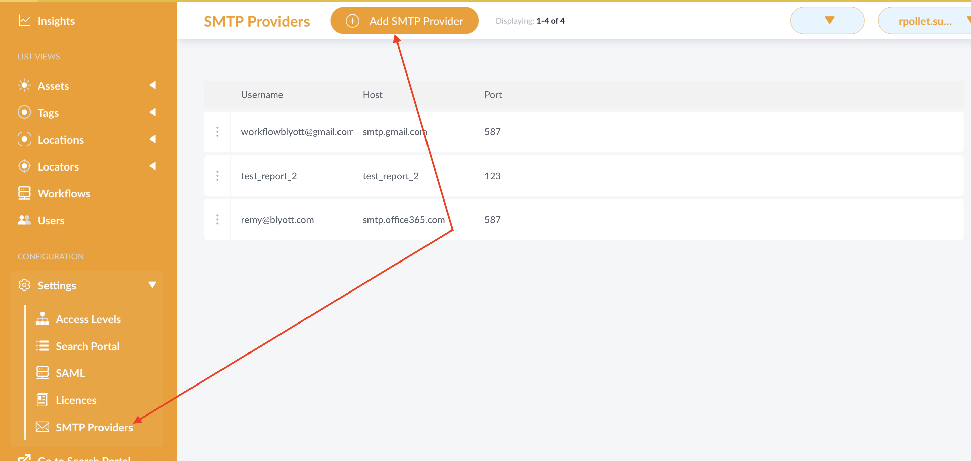Open the empty blue dropdown in header

tap(827, 21)
